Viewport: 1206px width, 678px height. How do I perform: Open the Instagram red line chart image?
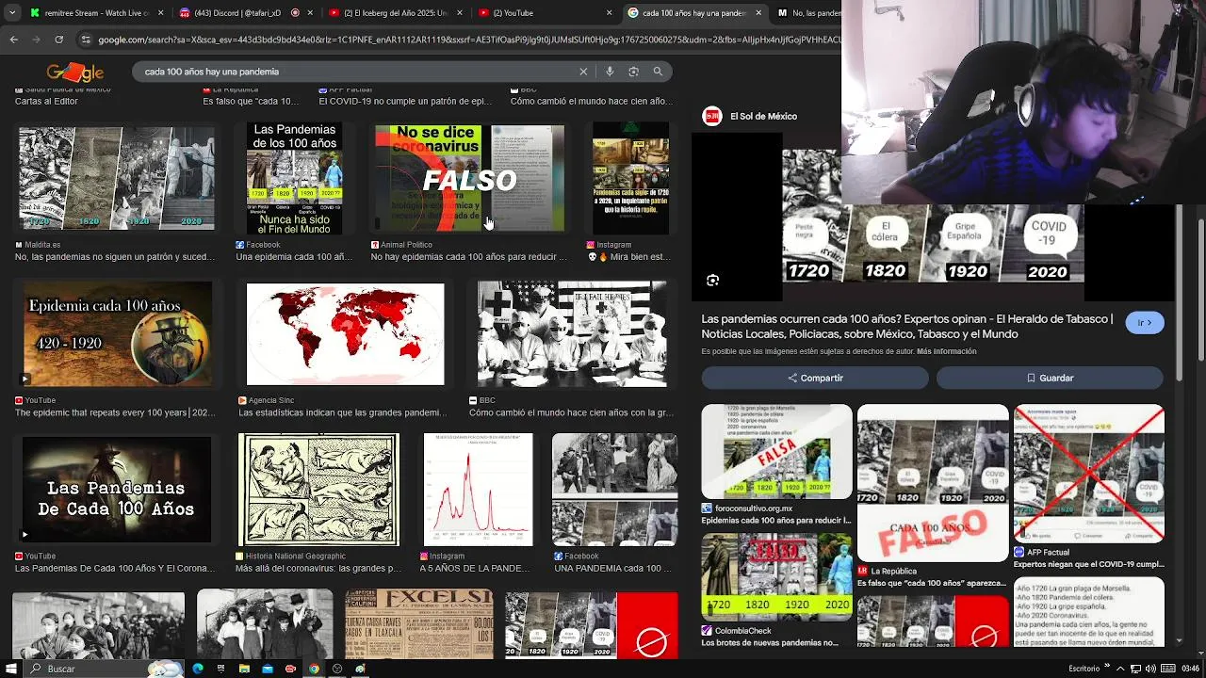[478, 490]
